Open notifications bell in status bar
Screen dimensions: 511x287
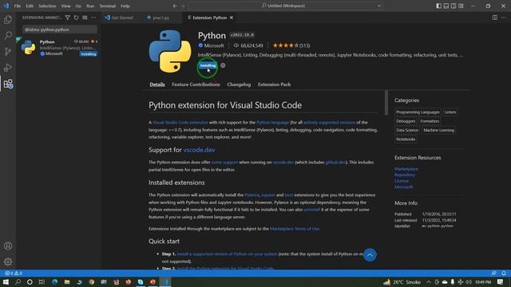pyautogui.click(x=504, y=273)
